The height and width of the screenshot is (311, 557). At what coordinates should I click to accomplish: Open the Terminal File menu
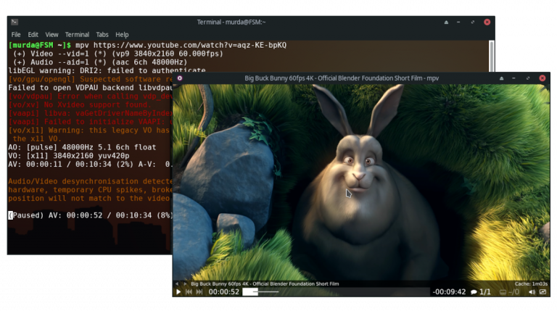(16, 35)
